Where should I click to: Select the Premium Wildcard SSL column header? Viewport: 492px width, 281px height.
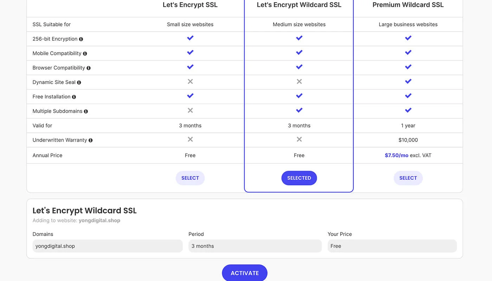pyautogui.click(x=408, y=5)
